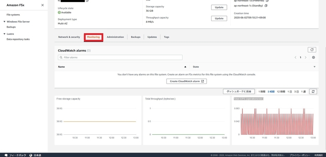Refresh the CloudWatch alarms list
The width and height of the screenshot is (326, 157).
click(x=312, y=49)
